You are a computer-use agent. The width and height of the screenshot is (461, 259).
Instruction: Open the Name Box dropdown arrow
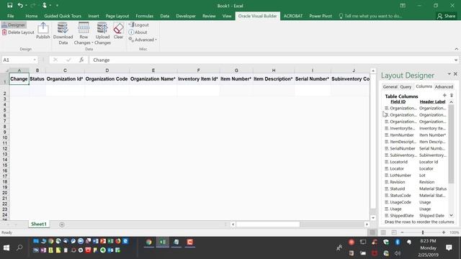[35, 60]
